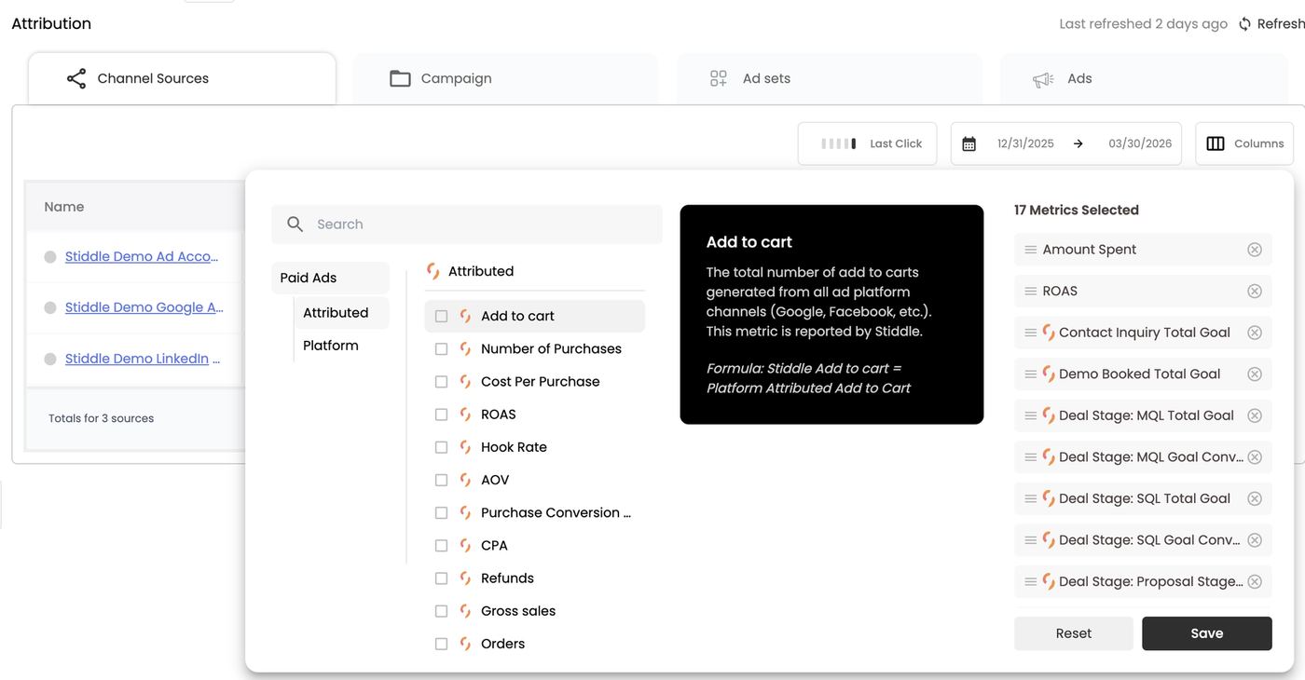The image size is (1305, 680).
Task: Click the Ads megaphone icon
Action: pos(1043,79)
